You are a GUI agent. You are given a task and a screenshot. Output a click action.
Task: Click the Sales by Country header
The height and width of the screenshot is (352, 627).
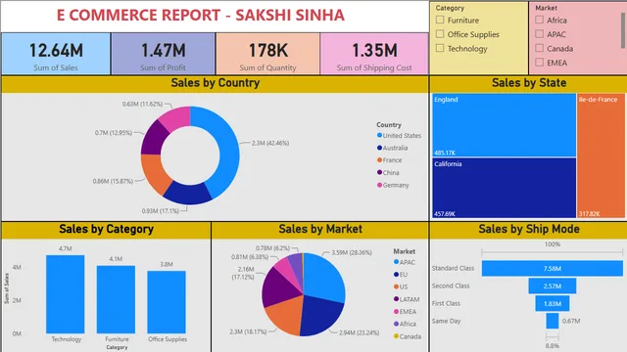(x=216, y=83)
